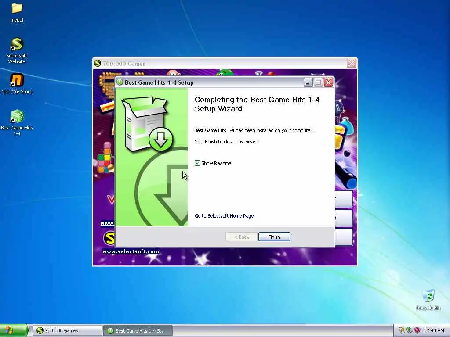Minimize the Best Game Hits Setup window
450x337 pixels.
[x=308, y=82]
